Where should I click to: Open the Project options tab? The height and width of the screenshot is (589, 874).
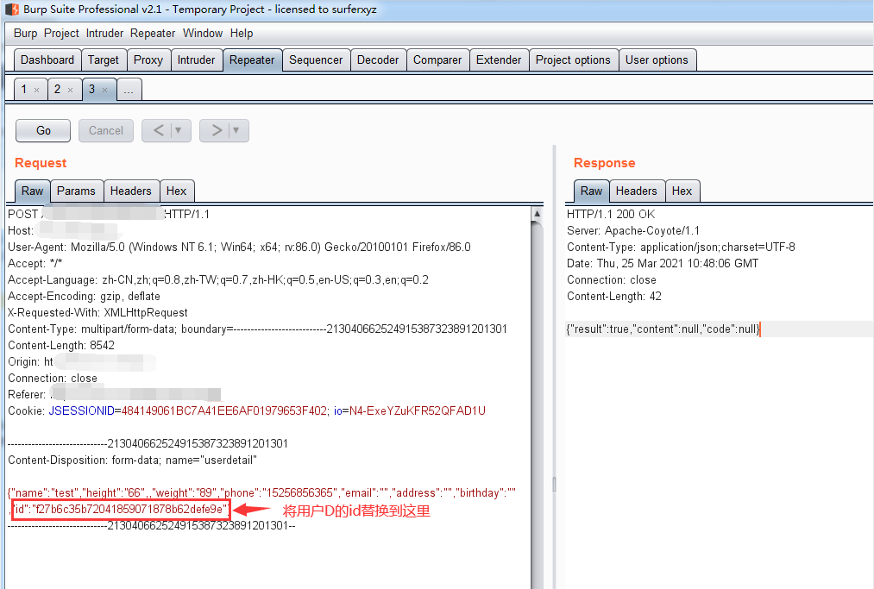(573, 60)
